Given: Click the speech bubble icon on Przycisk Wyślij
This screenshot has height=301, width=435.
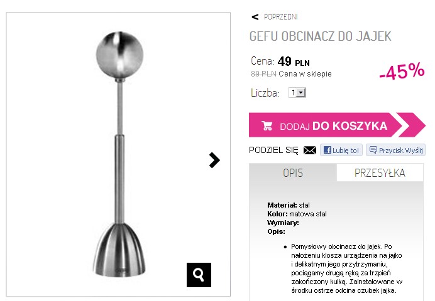Looking at the screenshot, I should pos(373,150).
